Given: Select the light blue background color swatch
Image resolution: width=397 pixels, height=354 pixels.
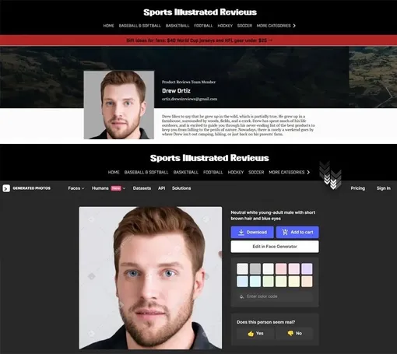Looking at the screenshot, I should pos(242,282).
